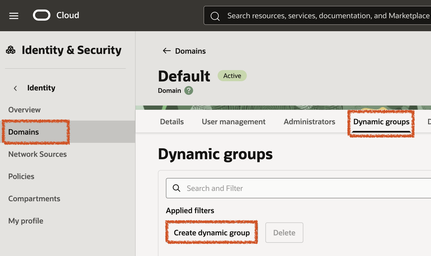Screen dimensions: 431x256
Task: Switch to the Details tab
Action: coord(171,122)
